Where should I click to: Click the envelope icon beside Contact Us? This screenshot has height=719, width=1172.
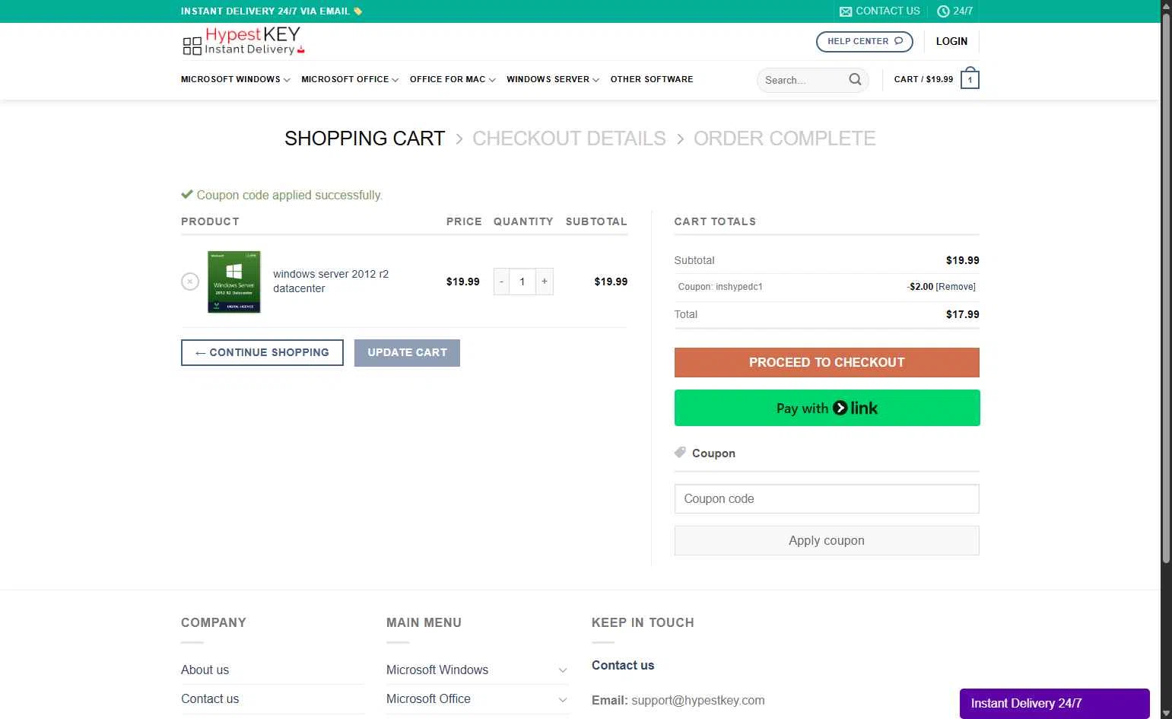pos(846,11)
